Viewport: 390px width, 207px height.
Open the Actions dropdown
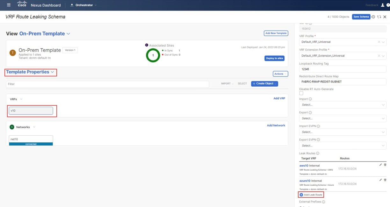pos(280,74)
